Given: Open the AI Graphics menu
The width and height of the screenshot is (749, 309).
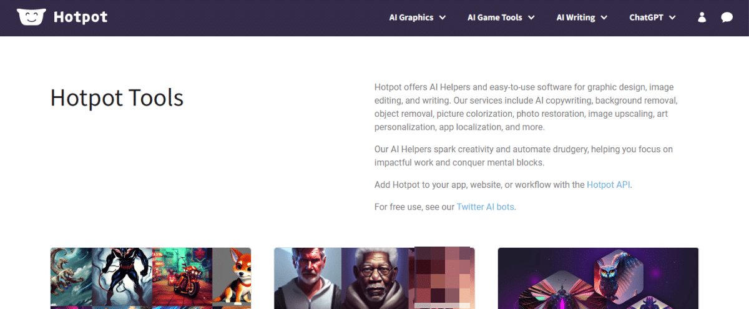Looking at the screenshot, I should point(411,17).
